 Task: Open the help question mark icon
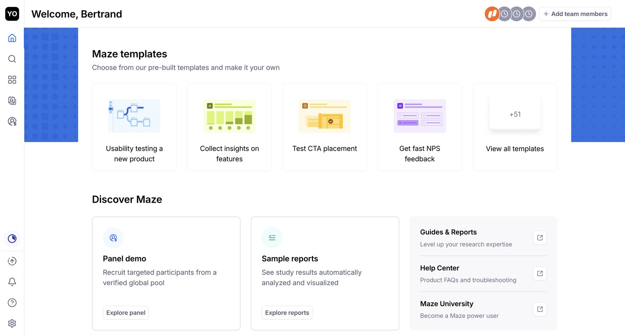(12, 303)
